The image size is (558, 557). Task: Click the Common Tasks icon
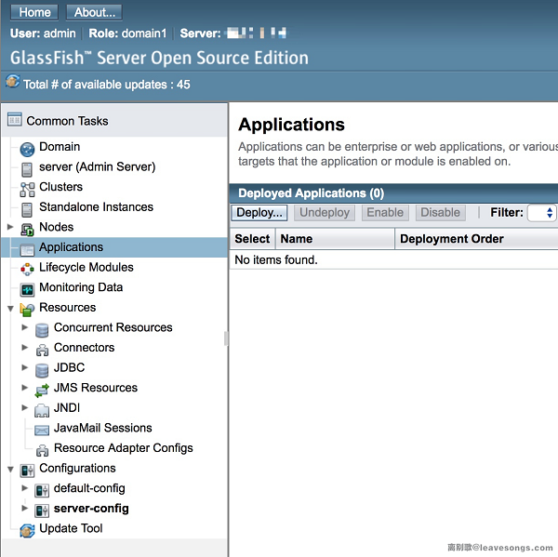pyautogui.click(x=14, y=121)
